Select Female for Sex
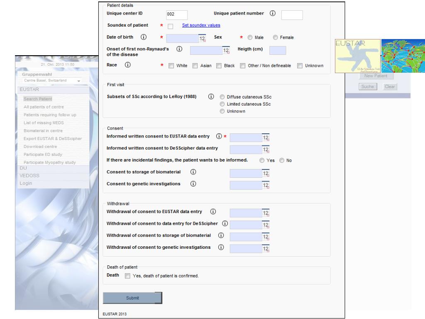 tap(276, 37)
